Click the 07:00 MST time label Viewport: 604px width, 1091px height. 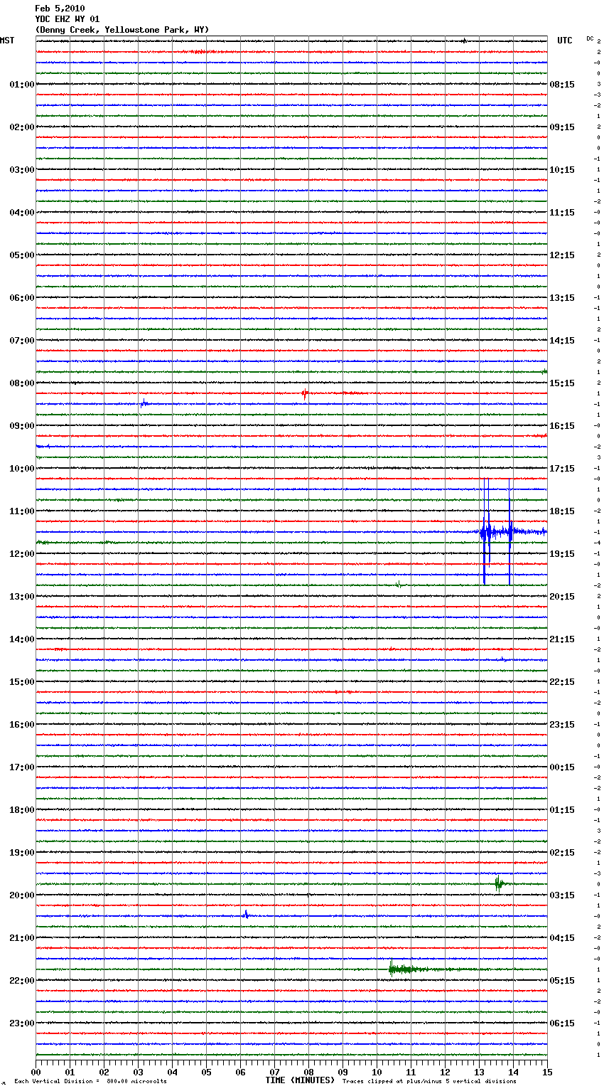(x=22, y=341)
